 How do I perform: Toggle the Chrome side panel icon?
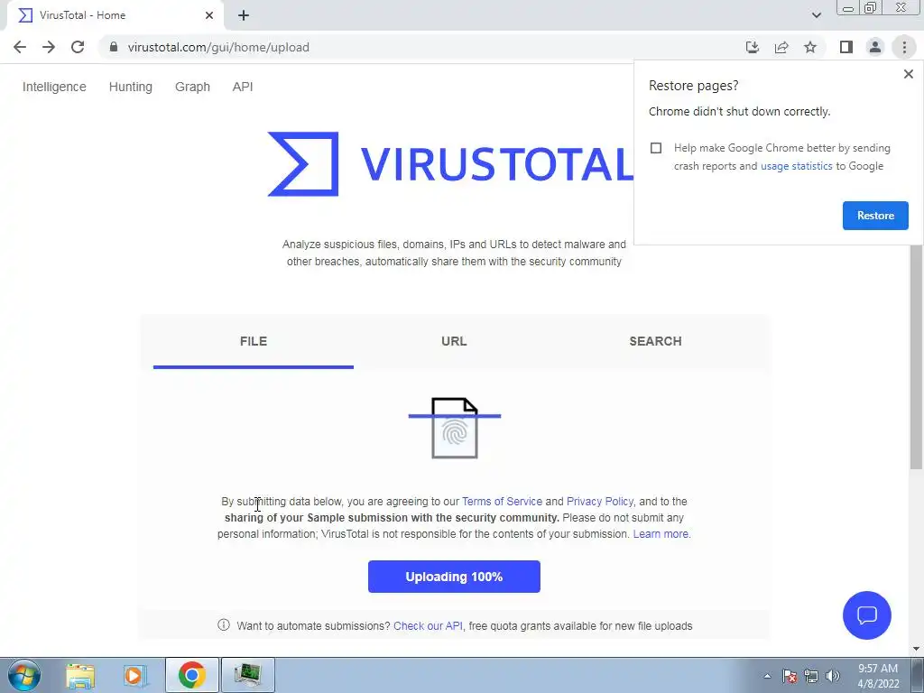tap(846, 47)
